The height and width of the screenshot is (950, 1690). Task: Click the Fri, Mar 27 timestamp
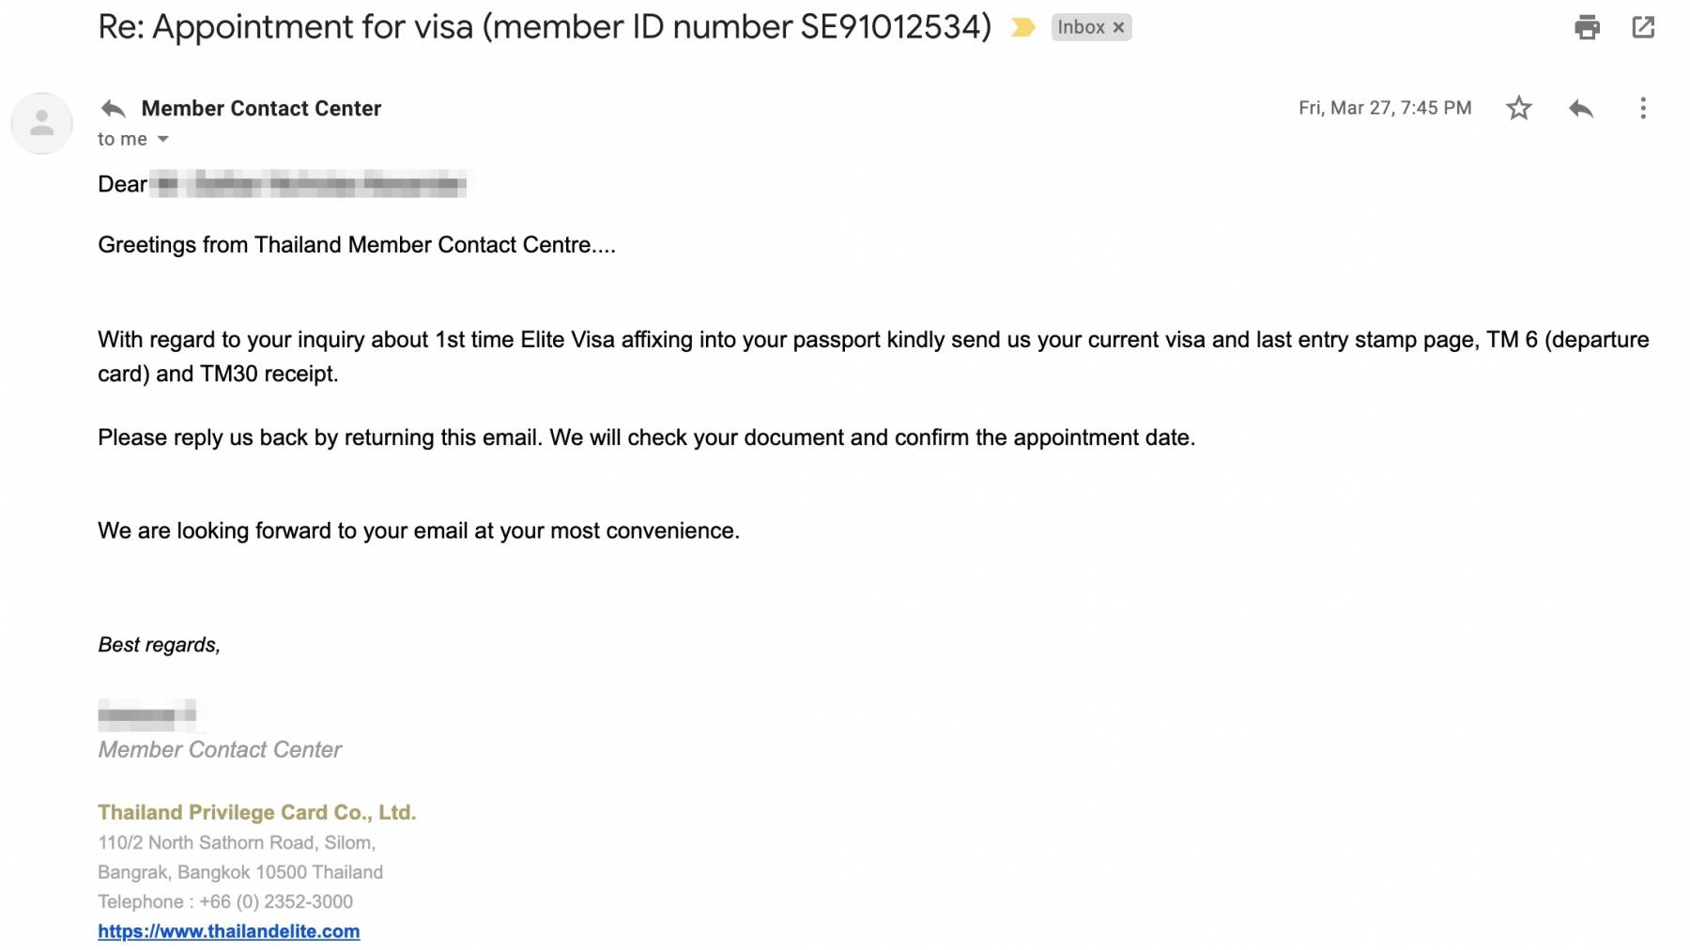click(x=1385, y=108)
